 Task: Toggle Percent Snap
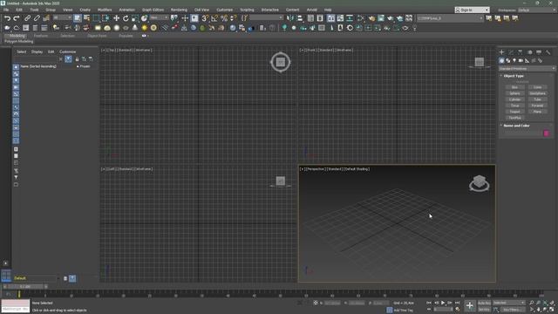[224, 18]
